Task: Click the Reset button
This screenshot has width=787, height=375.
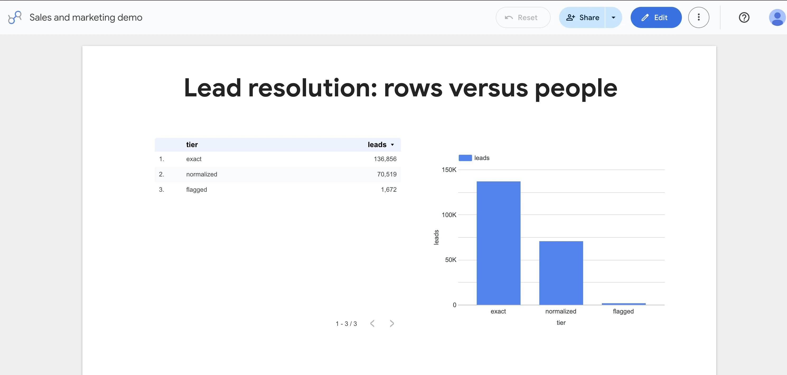Action: pyautogui.click(x=523, y=17)
